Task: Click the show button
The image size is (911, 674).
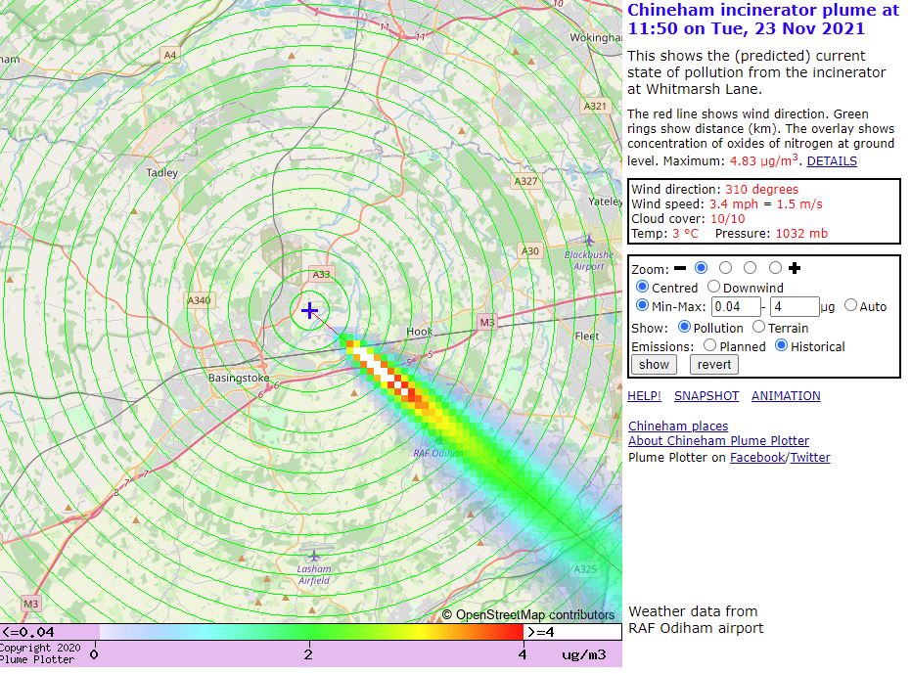Action: (655, 364)
